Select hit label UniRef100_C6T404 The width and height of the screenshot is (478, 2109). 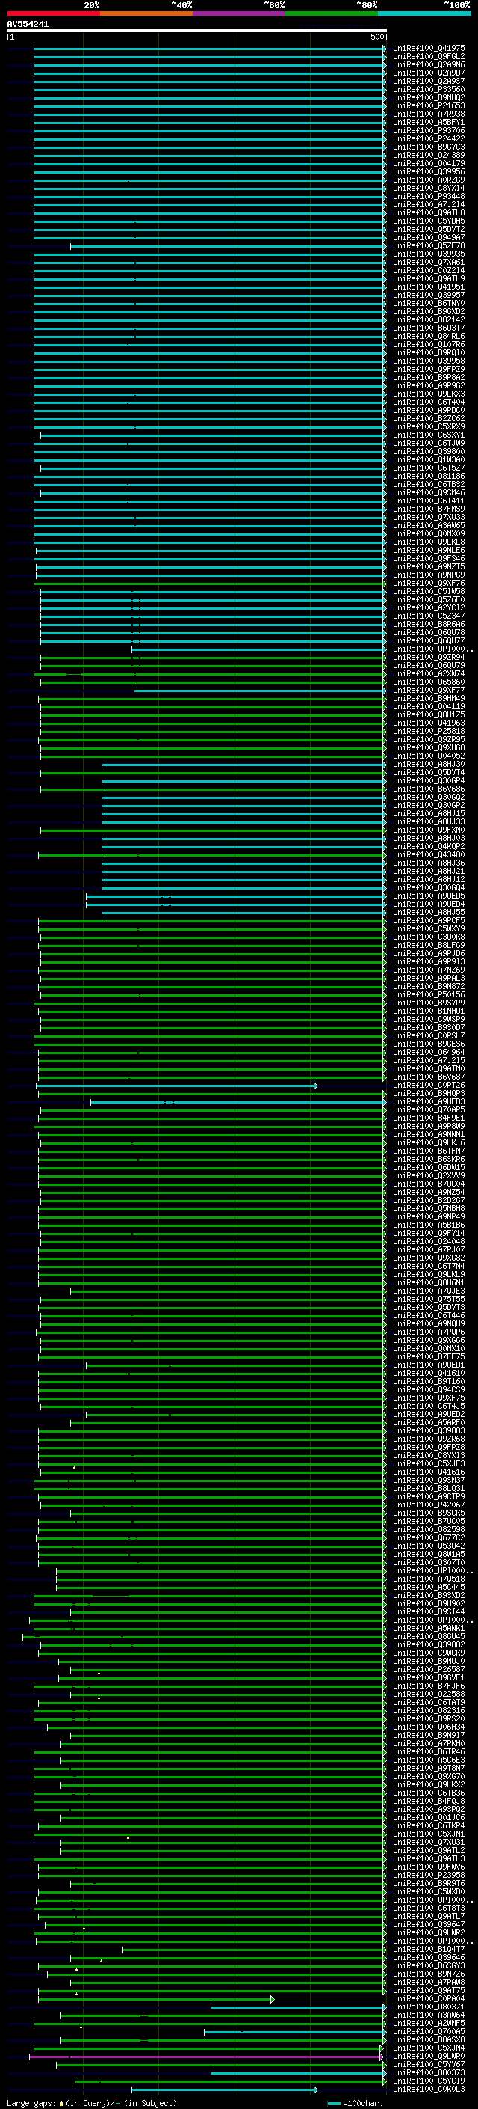(x=429, y=402)
